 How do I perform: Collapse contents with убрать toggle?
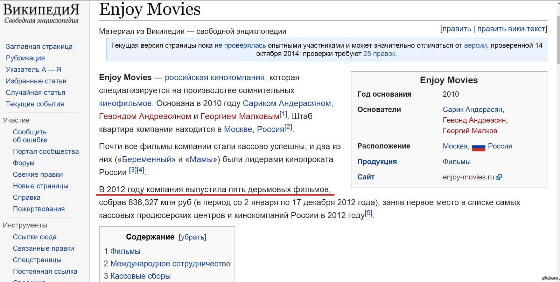192,237
